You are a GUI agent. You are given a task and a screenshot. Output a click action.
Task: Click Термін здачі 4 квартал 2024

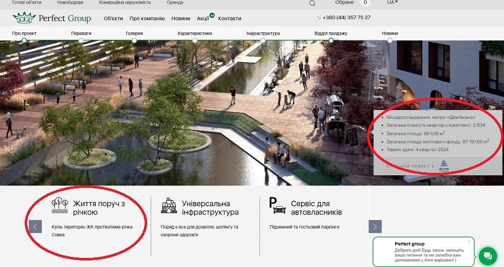[417, 150]
